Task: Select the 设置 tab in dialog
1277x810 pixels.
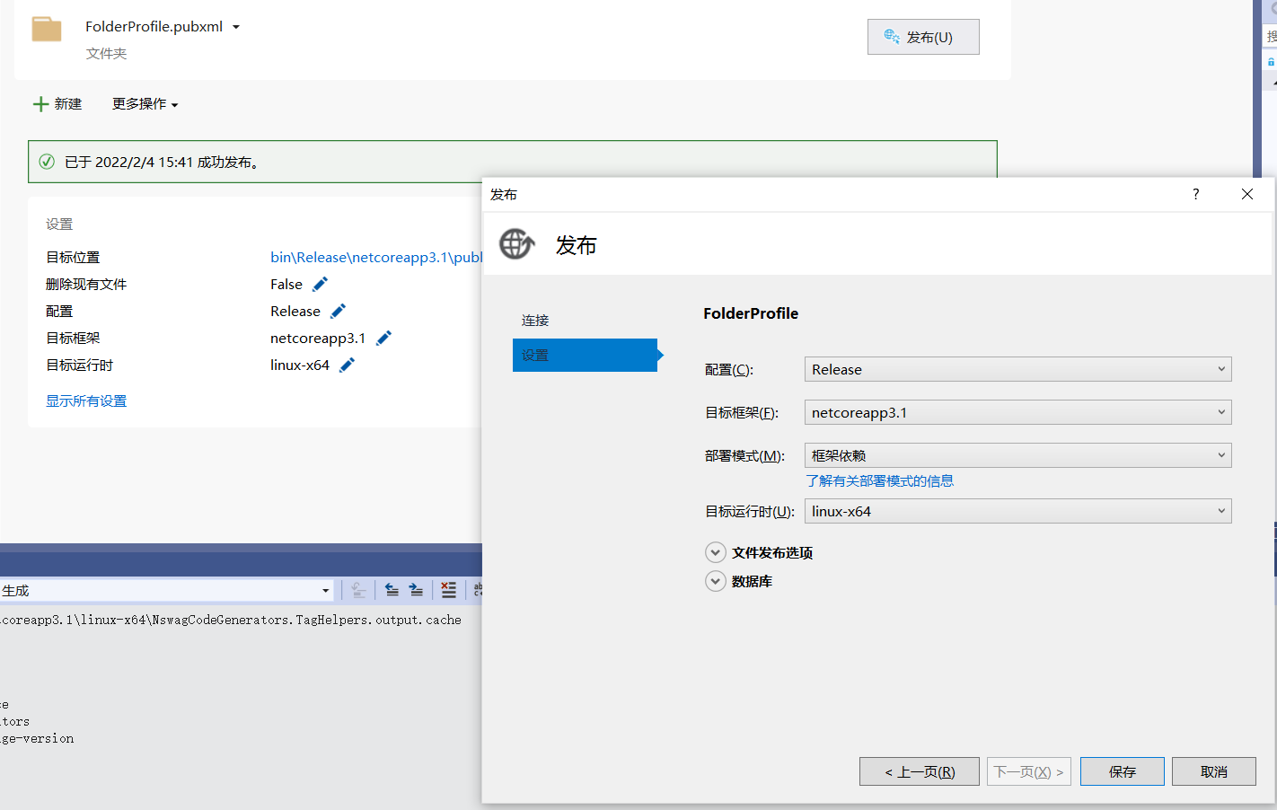Action: coord(586,355)
